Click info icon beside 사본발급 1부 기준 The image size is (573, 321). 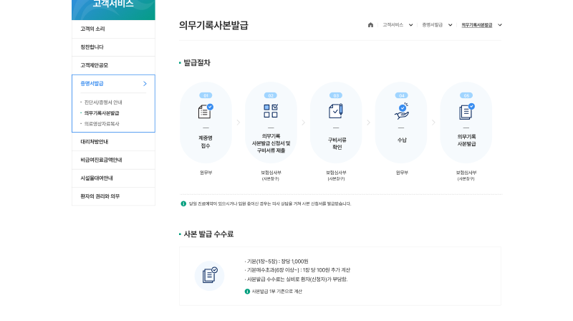pos(247,292)
